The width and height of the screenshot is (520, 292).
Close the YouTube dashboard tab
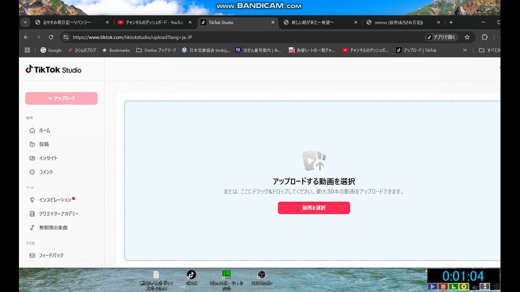(190, 23)
